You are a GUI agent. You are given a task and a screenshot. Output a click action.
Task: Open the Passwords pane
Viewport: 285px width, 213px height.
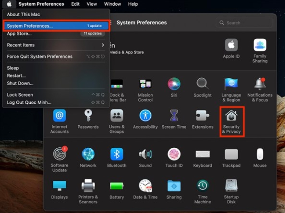[x=88, y=119]
